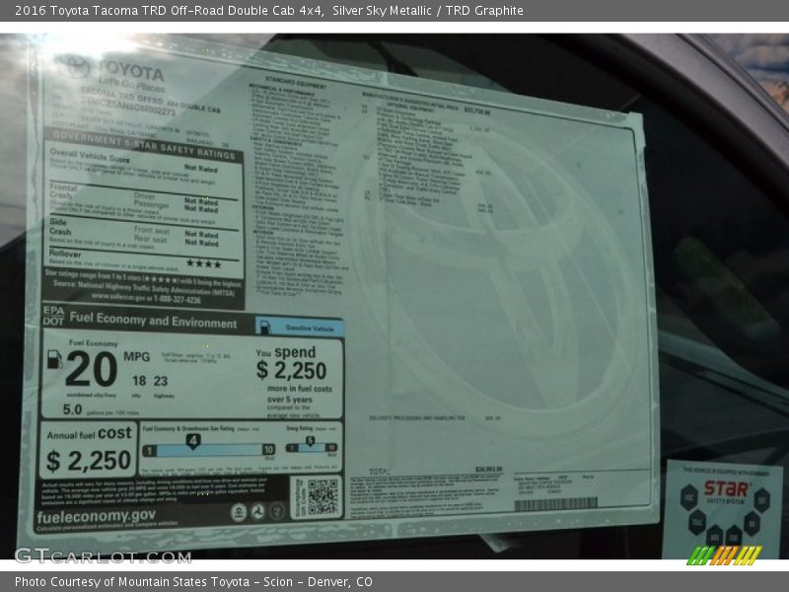Screen dimensions: 789x592
Task: Click Not Rated in the Overall Vehicle Score row
Action: (x=201, y=168)
